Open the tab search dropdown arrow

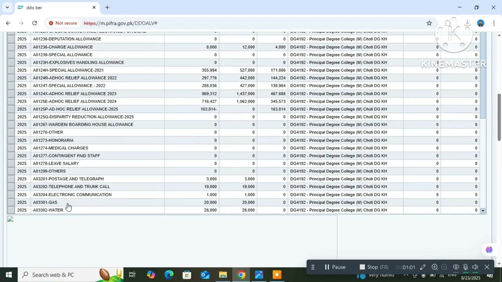7,7
